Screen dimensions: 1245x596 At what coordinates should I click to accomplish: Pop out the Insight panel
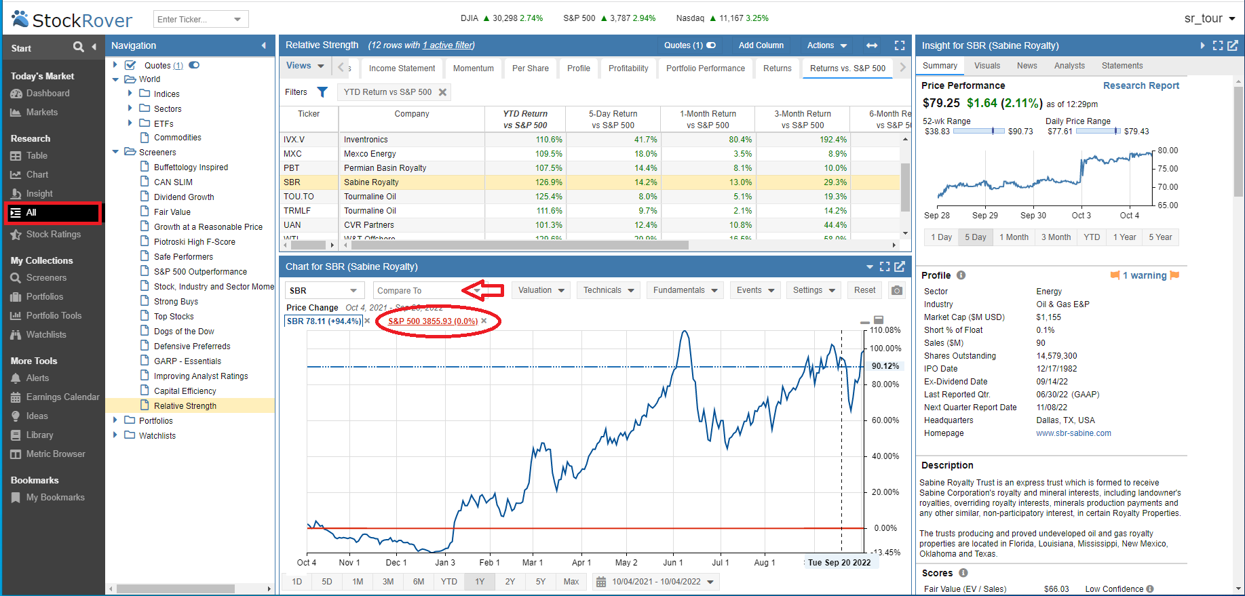click(1233, 45)
